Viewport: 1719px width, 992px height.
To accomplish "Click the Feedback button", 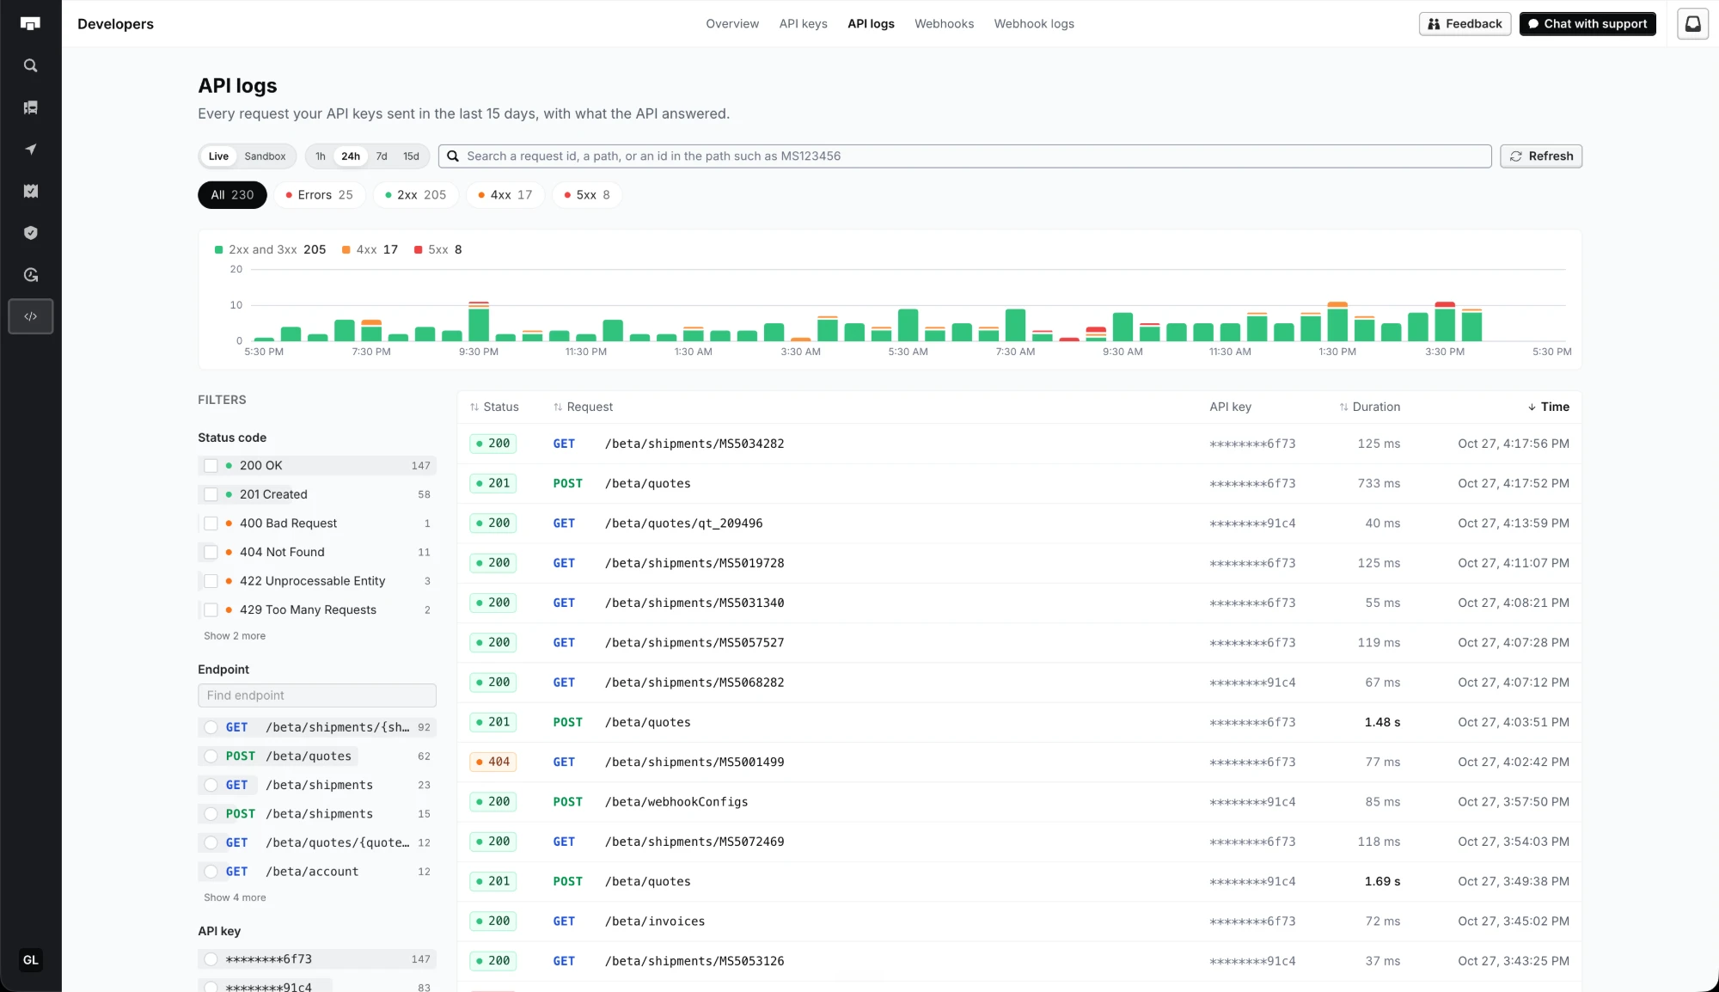I will click(x=1465, y=24).
